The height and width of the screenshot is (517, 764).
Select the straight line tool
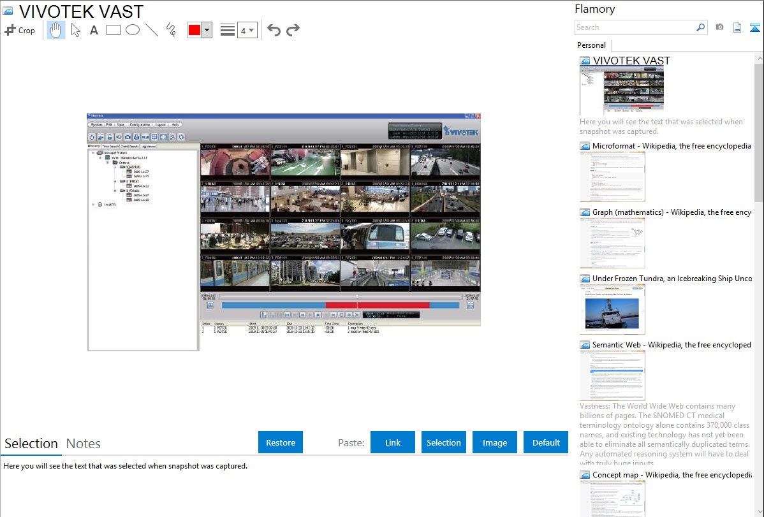(x=152, y=30)
